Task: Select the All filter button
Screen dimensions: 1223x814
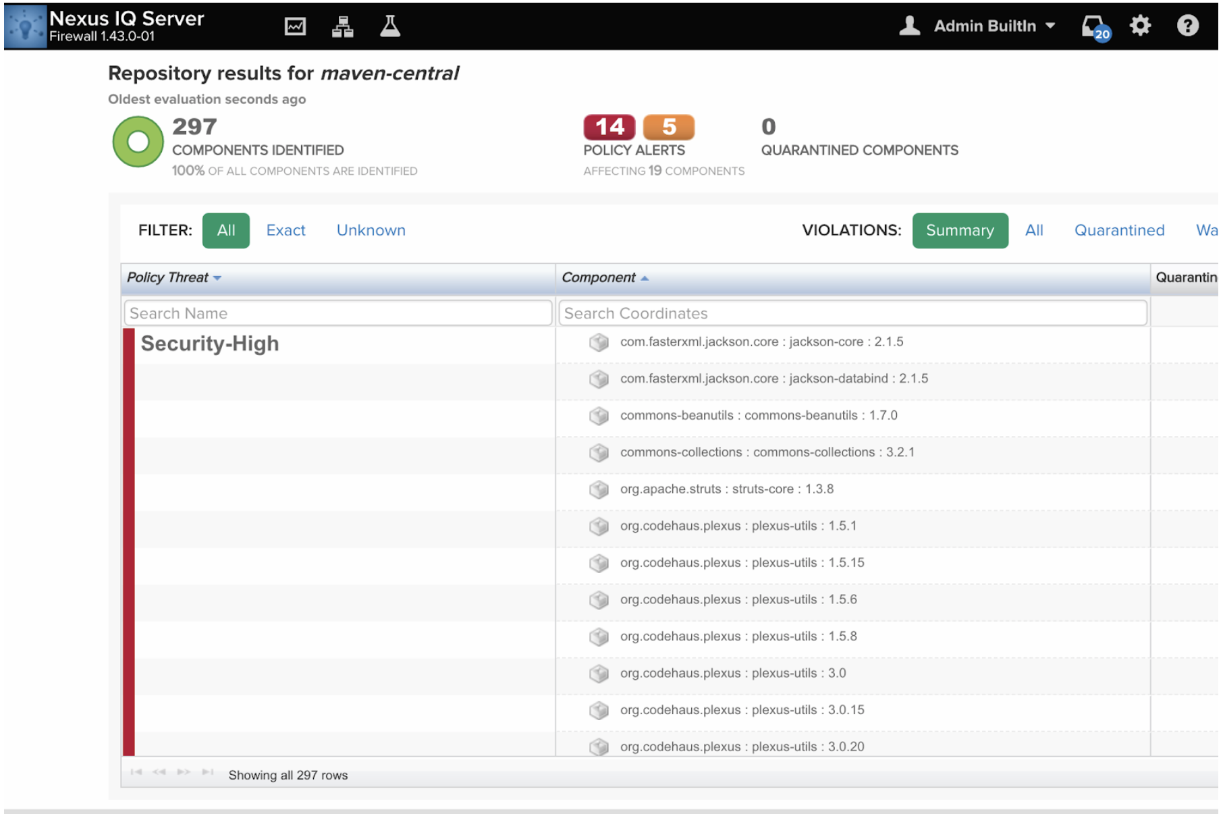Action: point(226,230)
